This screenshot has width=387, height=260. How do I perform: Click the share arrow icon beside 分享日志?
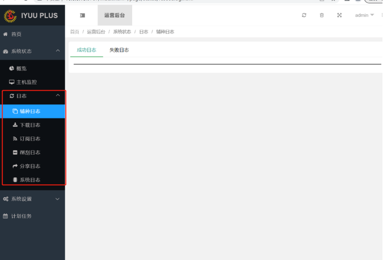pos(15,166)
